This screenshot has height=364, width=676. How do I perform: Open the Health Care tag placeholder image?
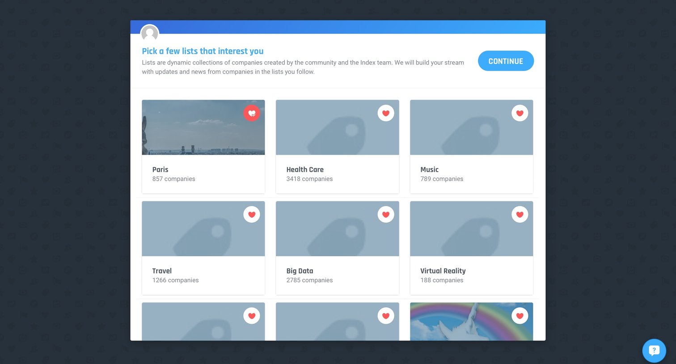click(338, 127)
